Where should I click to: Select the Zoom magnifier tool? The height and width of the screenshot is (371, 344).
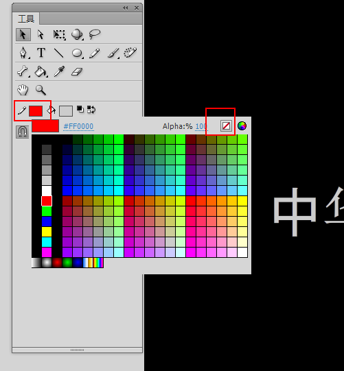pyautogui.click(x=41, y=90)
